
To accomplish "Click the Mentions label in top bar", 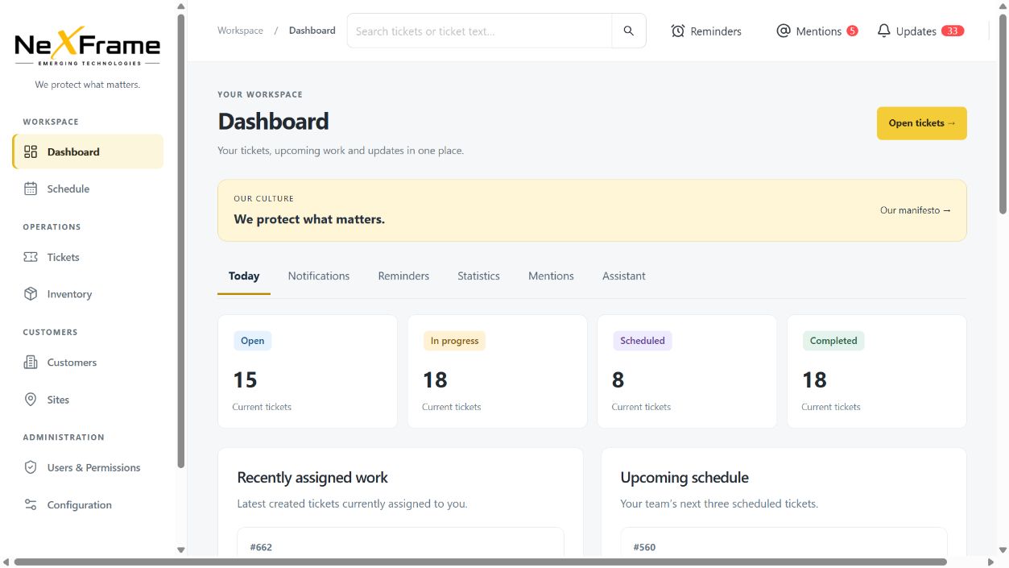I will [819, 31].
